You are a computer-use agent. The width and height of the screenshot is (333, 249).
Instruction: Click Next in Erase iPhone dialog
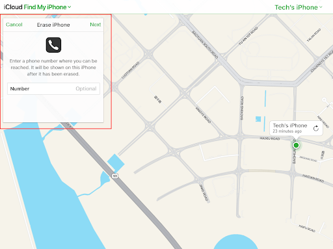click(x=96, y=25)
